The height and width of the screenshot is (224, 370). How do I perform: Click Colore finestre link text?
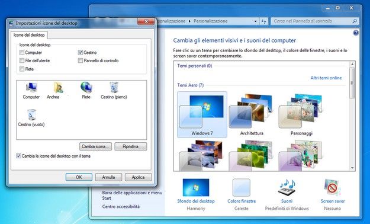tap(242, 201)
